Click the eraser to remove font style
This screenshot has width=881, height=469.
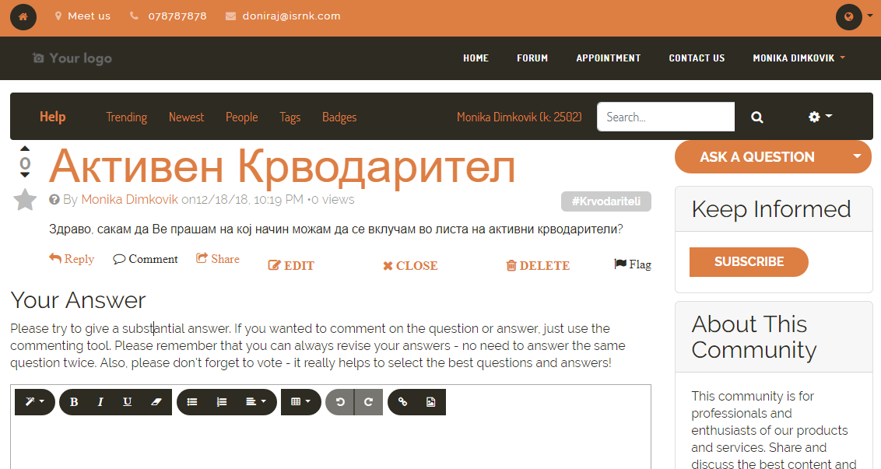click(x=156, y=402)
